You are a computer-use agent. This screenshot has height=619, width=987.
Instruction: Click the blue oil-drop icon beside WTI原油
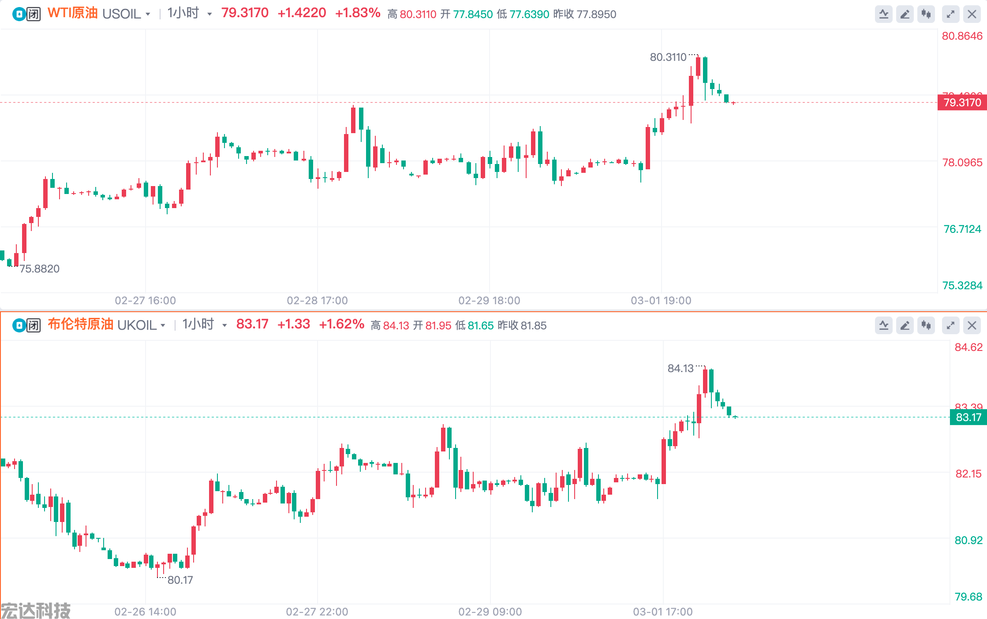(x=19, y=15)
